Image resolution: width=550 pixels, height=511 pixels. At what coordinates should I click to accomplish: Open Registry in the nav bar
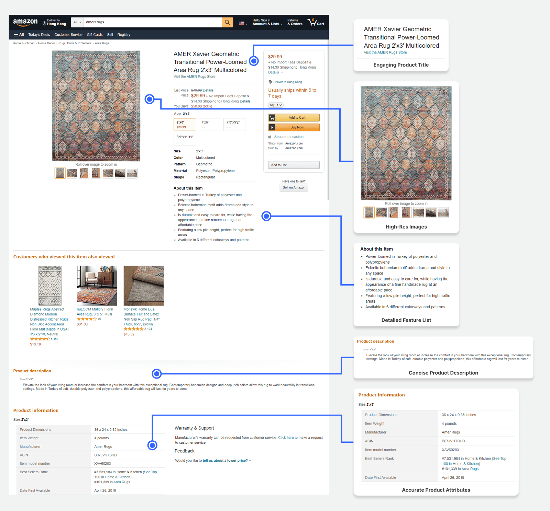(124, 35)
